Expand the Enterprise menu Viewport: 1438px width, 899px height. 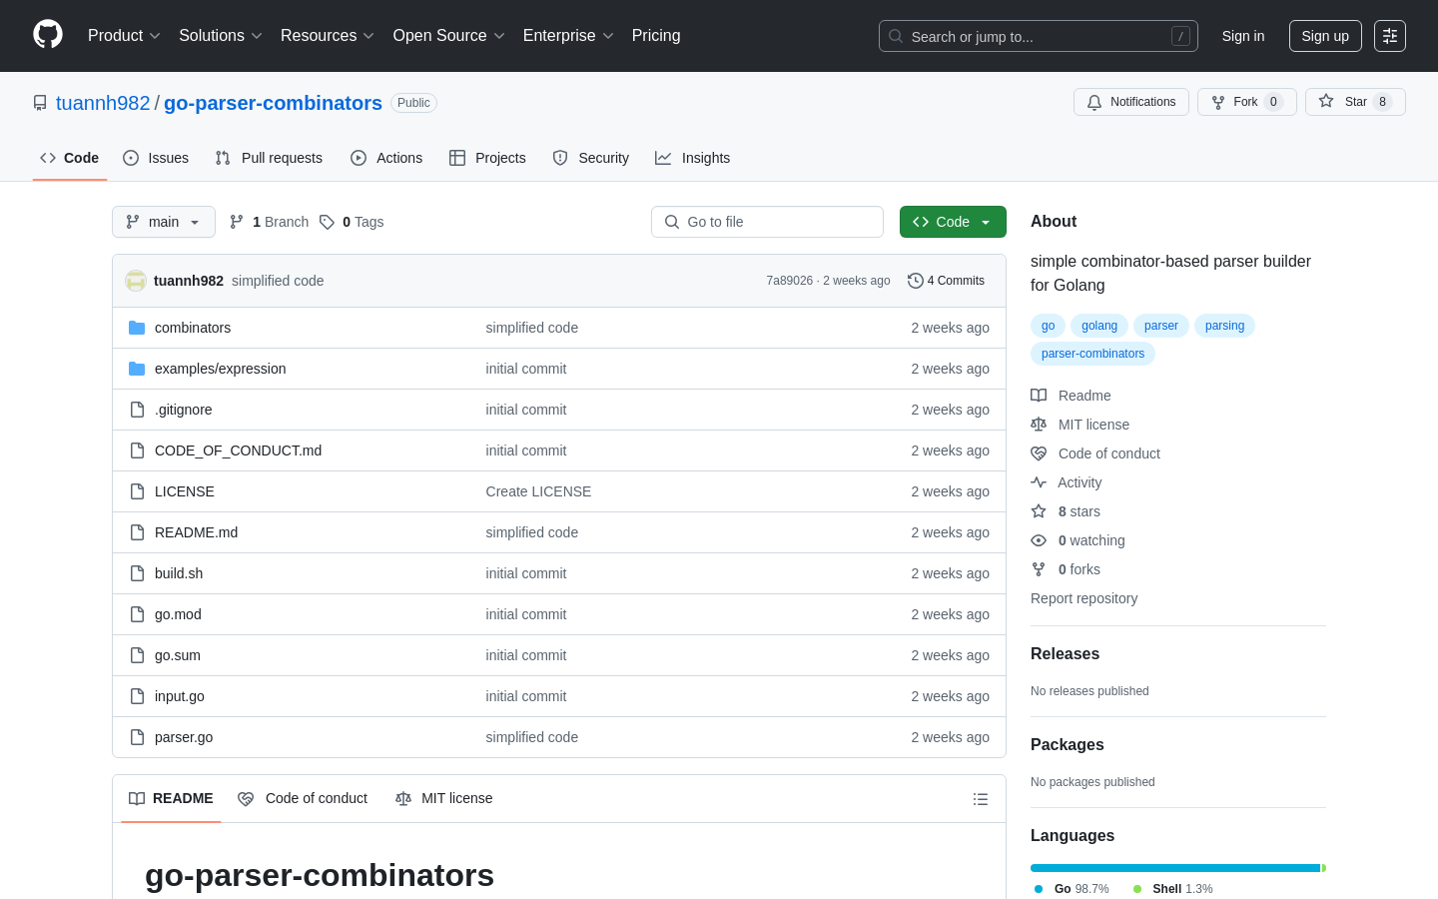point(568,36)
